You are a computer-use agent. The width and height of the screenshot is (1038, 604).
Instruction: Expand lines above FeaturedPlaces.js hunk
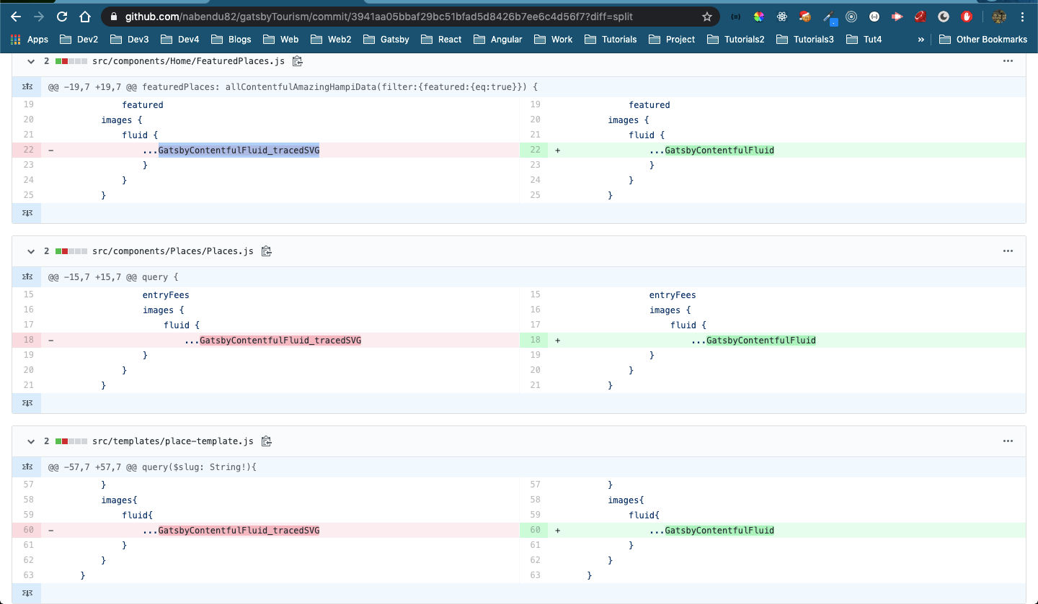coord(27,87)
